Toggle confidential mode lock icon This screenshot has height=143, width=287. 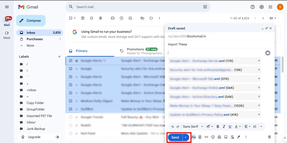[232, 137]
